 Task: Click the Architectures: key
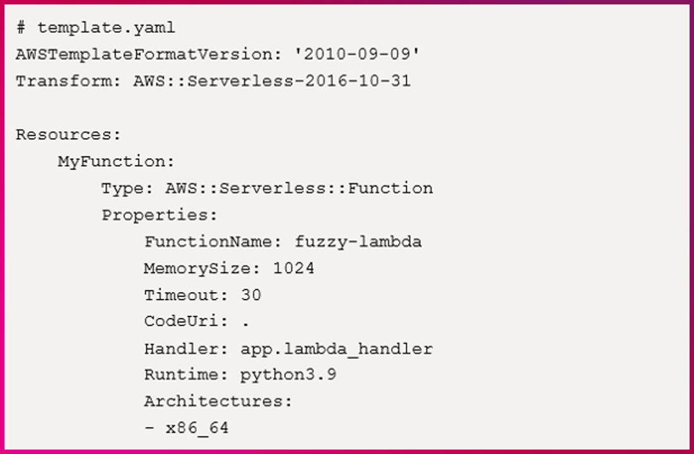coord(218,402)
